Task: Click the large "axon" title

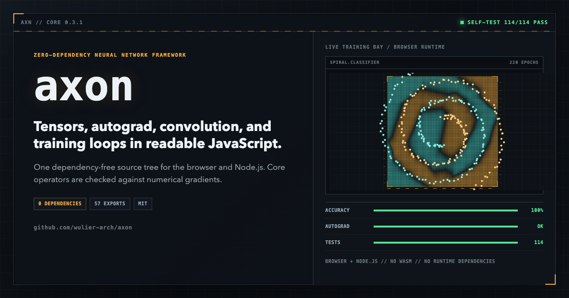Action: click(x=83, y=87)
